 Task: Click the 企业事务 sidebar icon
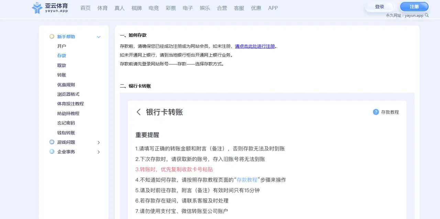click(52, 152)
